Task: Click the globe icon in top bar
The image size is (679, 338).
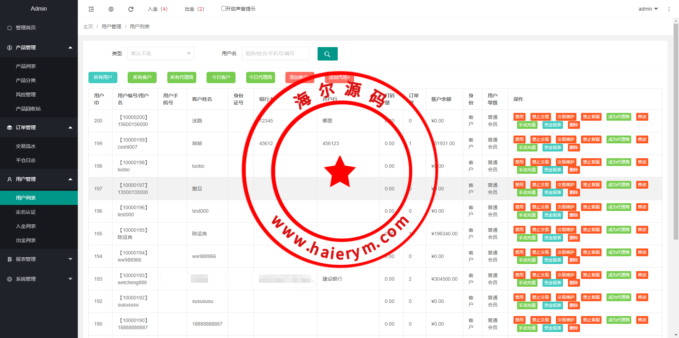Action: tap(111, 9)
